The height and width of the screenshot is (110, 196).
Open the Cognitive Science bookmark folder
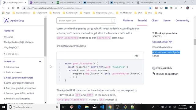tap(21, 13)
